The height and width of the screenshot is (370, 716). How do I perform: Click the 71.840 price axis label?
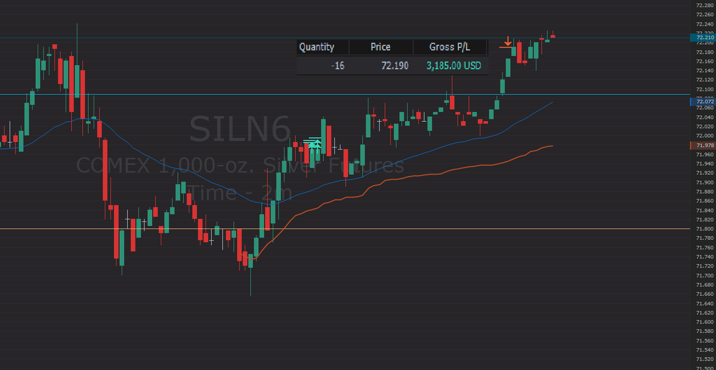705,210
